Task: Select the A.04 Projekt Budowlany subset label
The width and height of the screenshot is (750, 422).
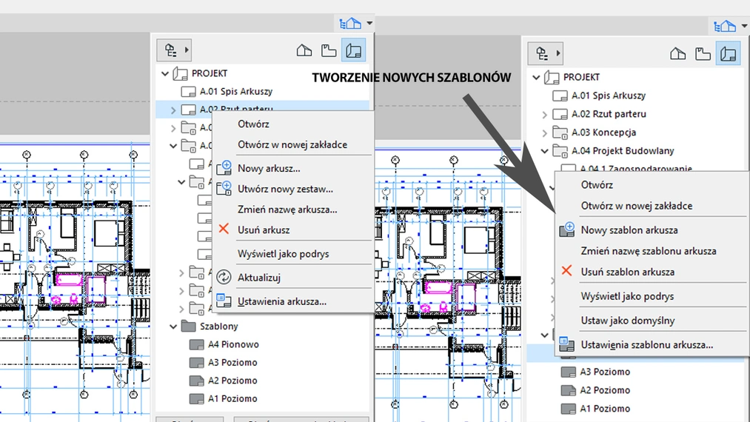Action: click(x=623, y=151)
